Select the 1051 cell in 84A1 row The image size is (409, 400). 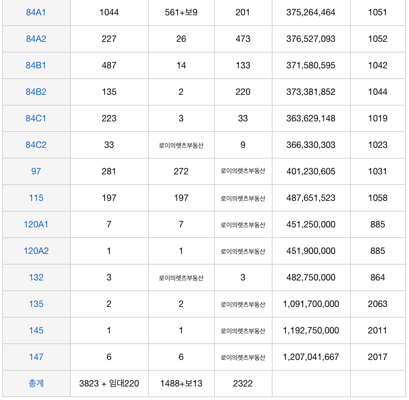pyautogui.click(x=377, y=12)
